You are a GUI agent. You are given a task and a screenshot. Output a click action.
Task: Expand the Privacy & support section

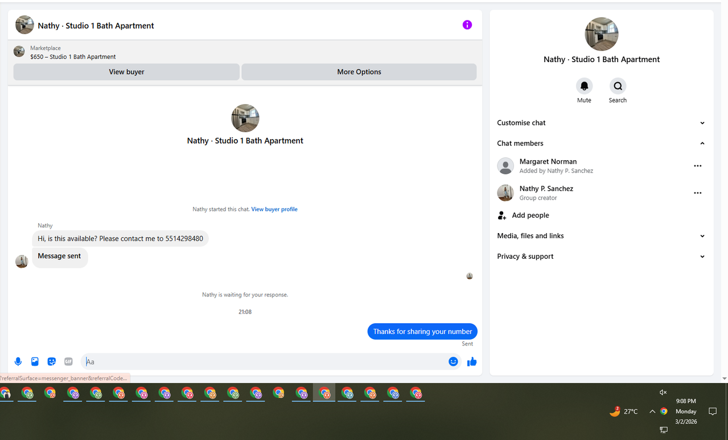[602, 256]
